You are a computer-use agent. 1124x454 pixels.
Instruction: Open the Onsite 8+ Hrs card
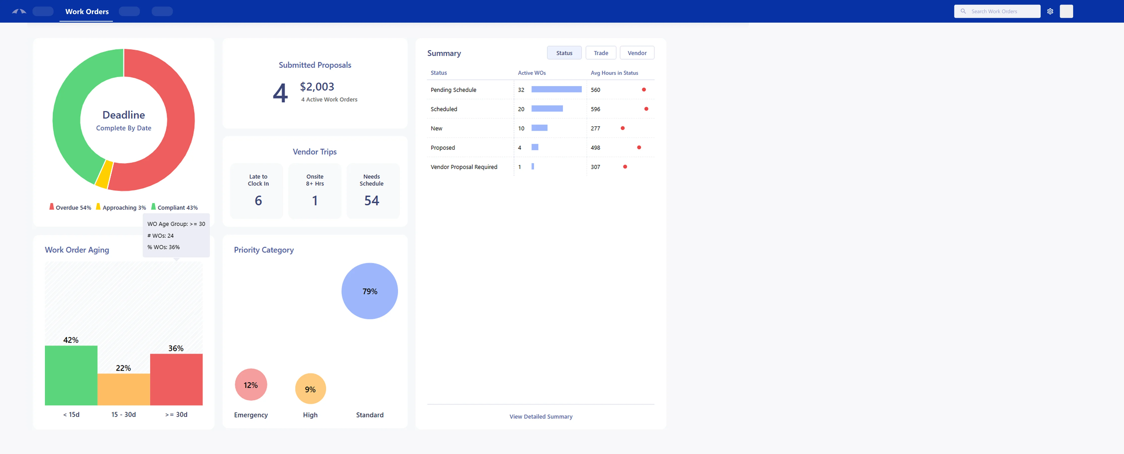(x=314, y=191)
